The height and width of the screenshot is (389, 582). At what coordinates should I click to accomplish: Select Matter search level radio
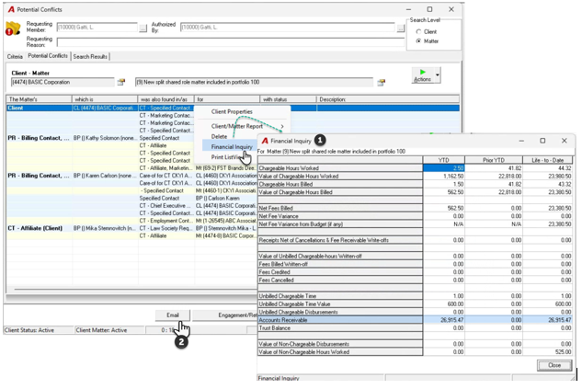[418, 41]
